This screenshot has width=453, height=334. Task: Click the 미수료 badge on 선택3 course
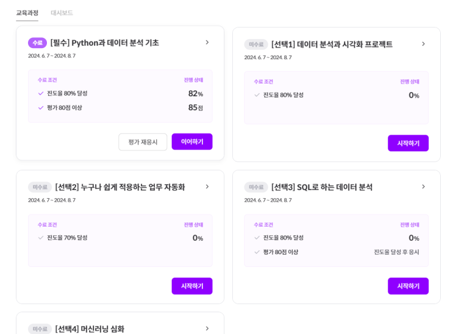point(256,187)
